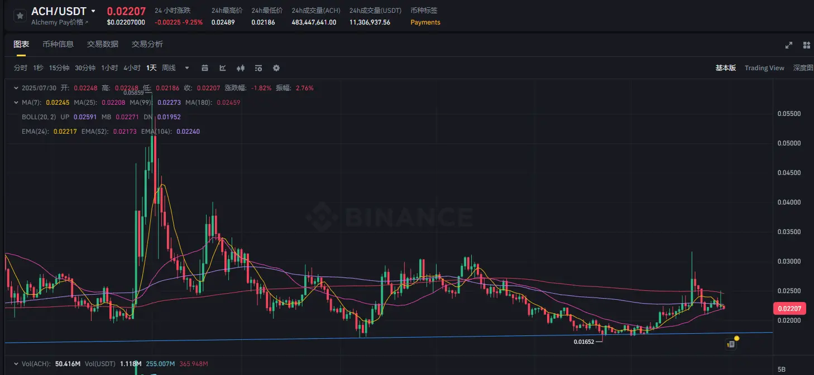Select the 1天 chart interval
Viewport: 814px width, 375px height.
coord(151,68)
